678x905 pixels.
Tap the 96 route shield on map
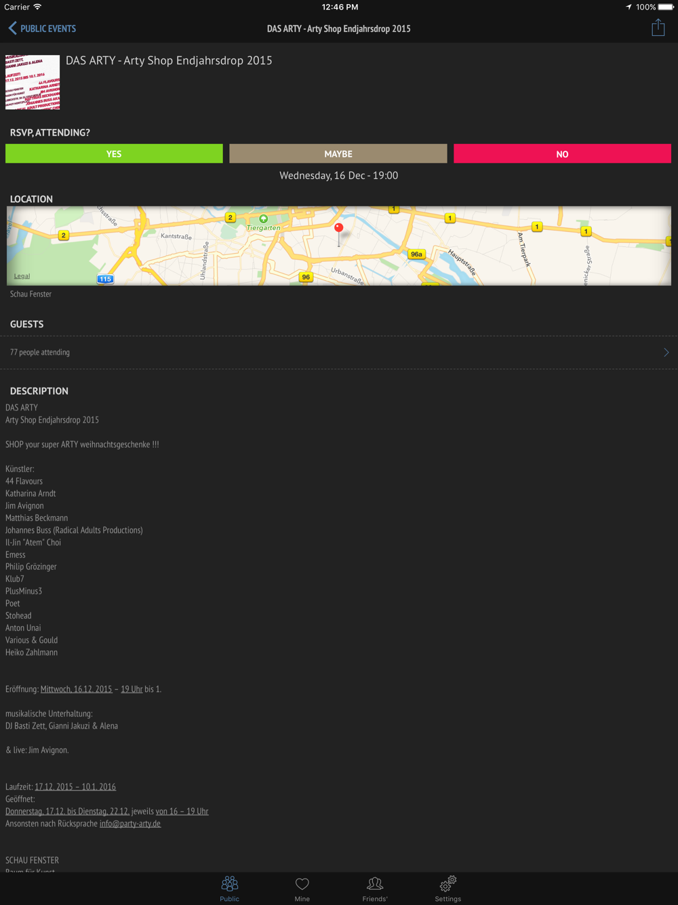306,277
